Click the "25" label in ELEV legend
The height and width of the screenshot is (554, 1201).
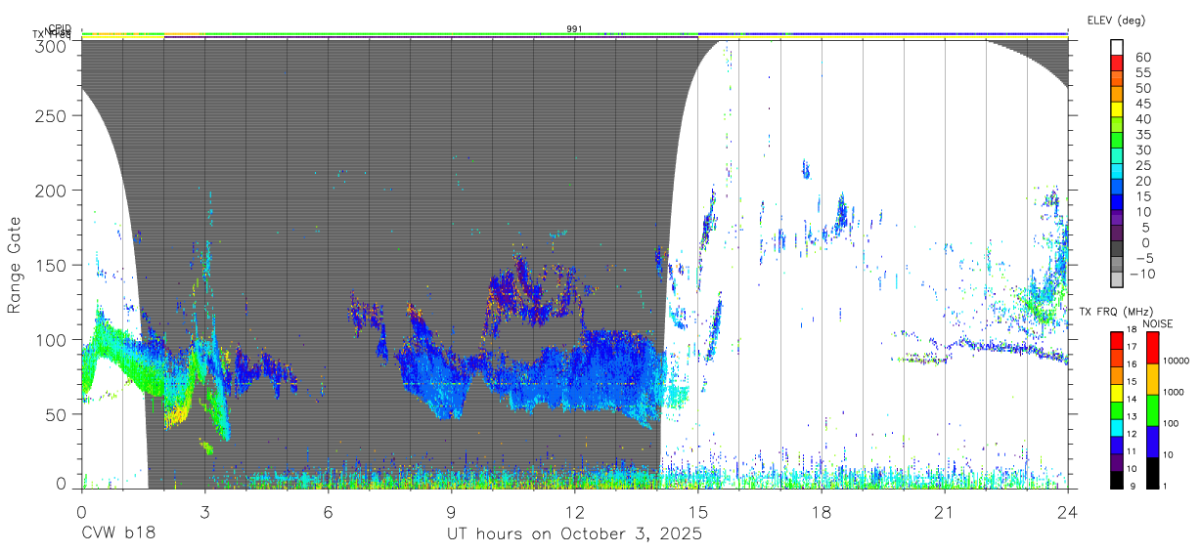1141,166
